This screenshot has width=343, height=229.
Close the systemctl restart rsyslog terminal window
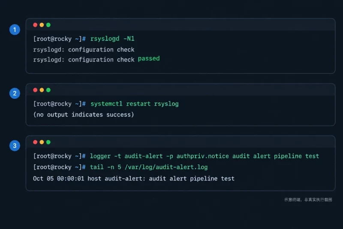click(35, 90)
